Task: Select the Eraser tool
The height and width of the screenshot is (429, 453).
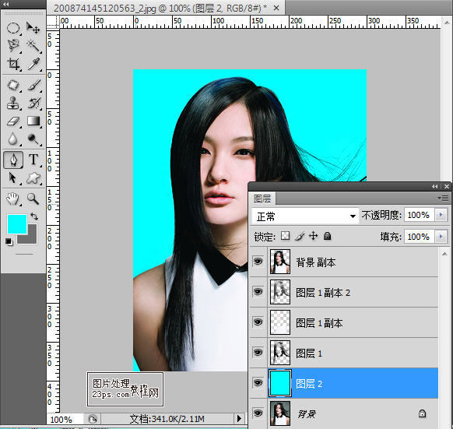Action: click(13, 121)
